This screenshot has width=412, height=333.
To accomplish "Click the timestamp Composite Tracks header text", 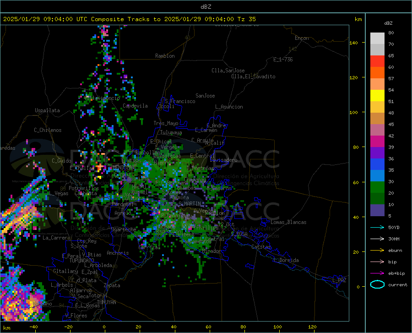I will tap(129, 19).
